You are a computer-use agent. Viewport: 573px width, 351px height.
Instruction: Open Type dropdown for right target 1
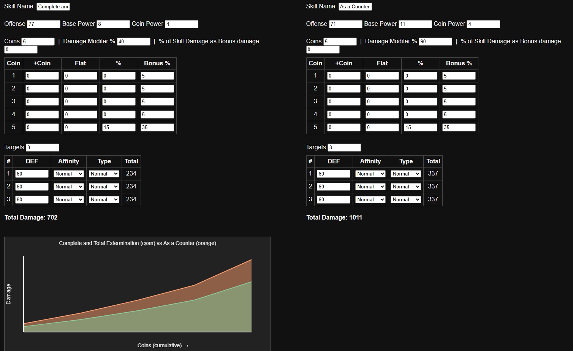pos(406,174)
